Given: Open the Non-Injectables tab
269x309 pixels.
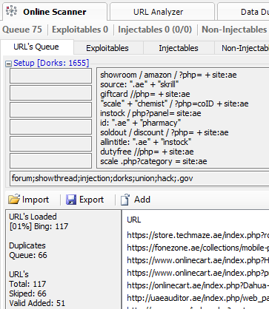Looking at the screenshot, I should [242, 48].
